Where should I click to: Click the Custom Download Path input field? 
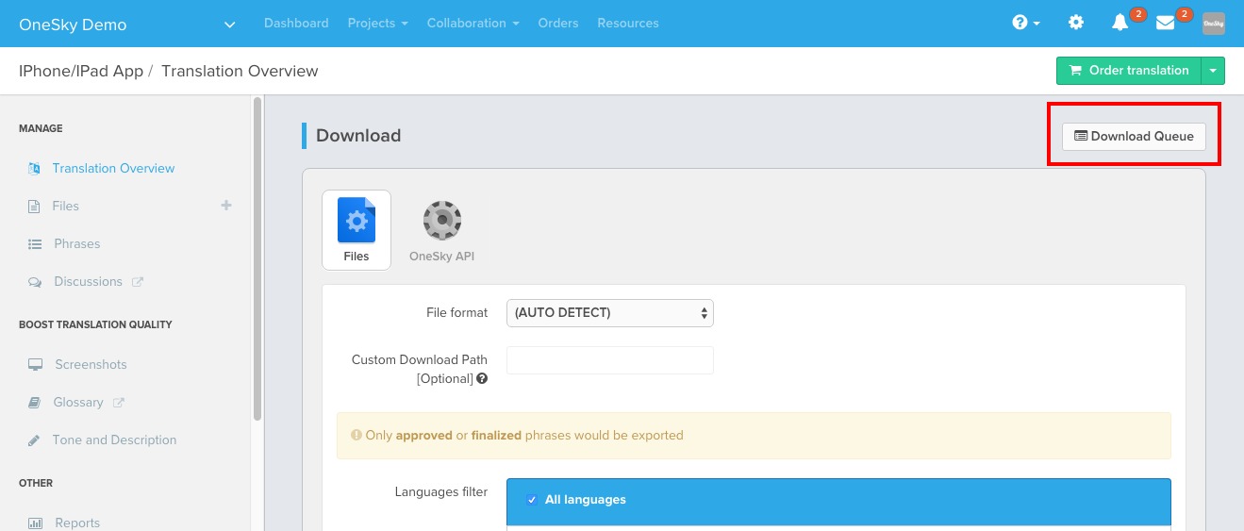pyautogui.click(x=610, y=360)
